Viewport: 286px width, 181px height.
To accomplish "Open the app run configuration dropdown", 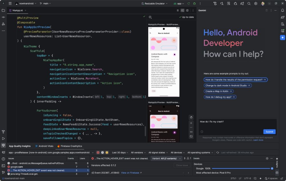I will click(x=179, y=3).
